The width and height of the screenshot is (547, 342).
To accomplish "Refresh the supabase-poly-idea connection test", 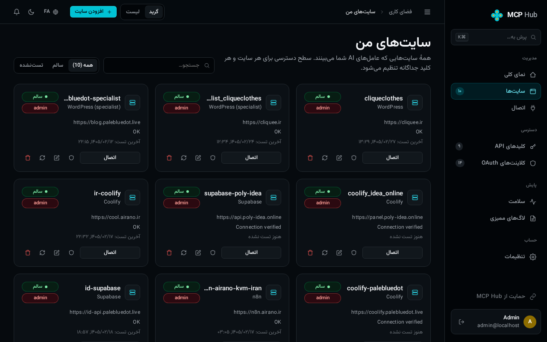I will coord(184,253).
